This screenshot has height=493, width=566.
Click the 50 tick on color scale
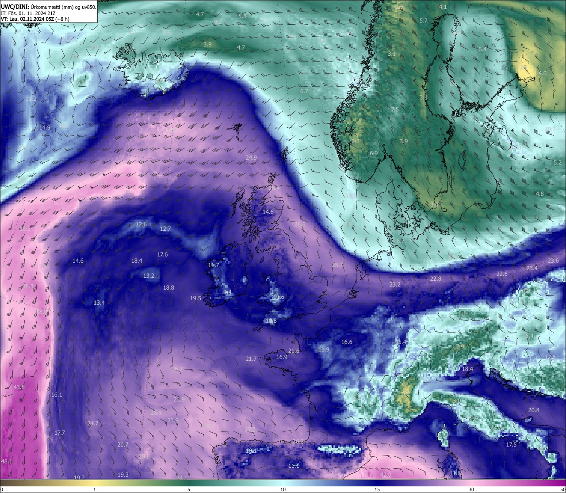click(x=562, y=489)
